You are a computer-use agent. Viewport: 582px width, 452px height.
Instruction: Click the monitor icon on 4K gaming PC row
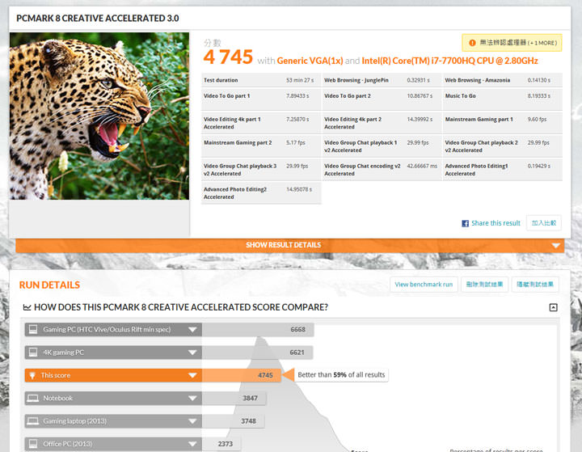[x=32, y=353]
